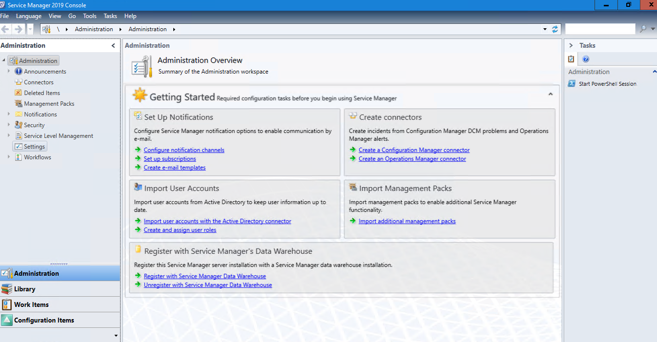Screen dimensions: 657x342
Task: Open the Tools menu
Action: [x=89, y=16]
